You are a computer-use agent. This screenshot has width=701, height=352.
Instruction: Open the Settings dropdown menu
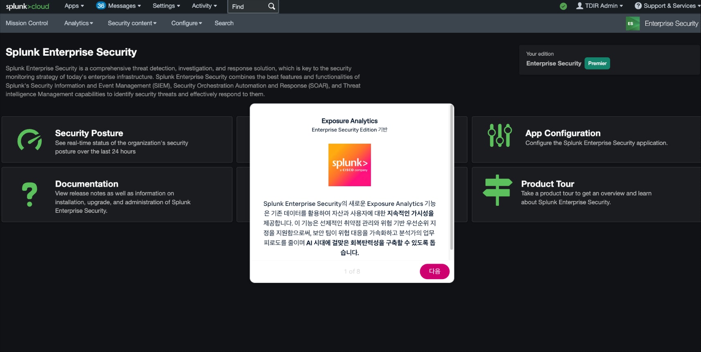coord(166,6)
